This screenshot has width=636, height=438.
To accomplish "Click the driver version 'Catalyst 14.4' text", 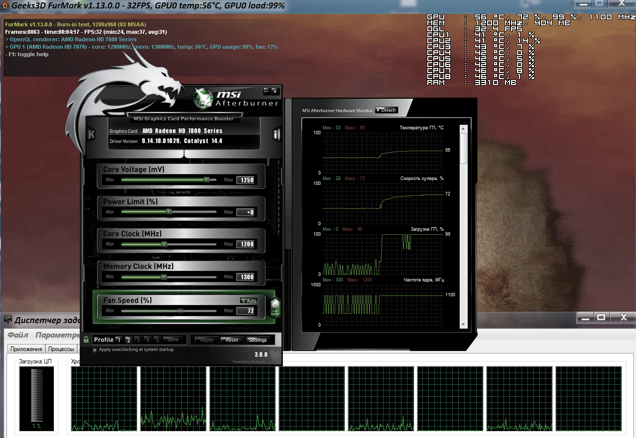I will pos(203,141).
